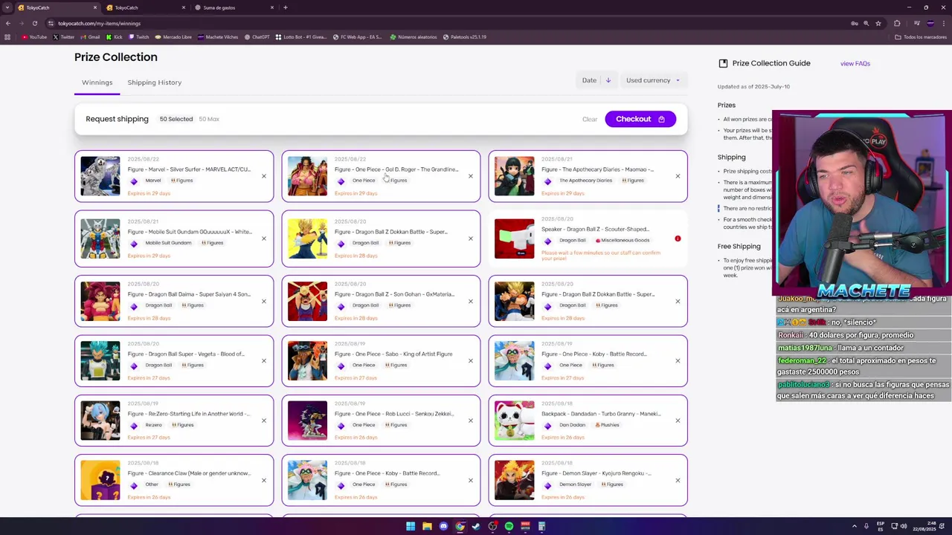The image size is (952, 535).
Task: Open the browser profile avatar
Action: (930, 23)
